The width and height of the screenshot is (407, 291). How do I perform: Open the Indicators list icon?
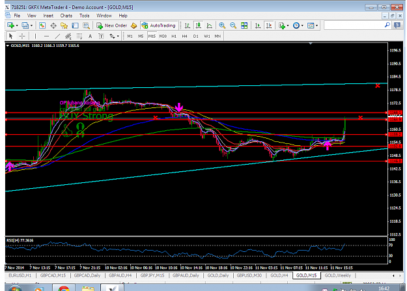pyautogui.click(x=282, y=25)
